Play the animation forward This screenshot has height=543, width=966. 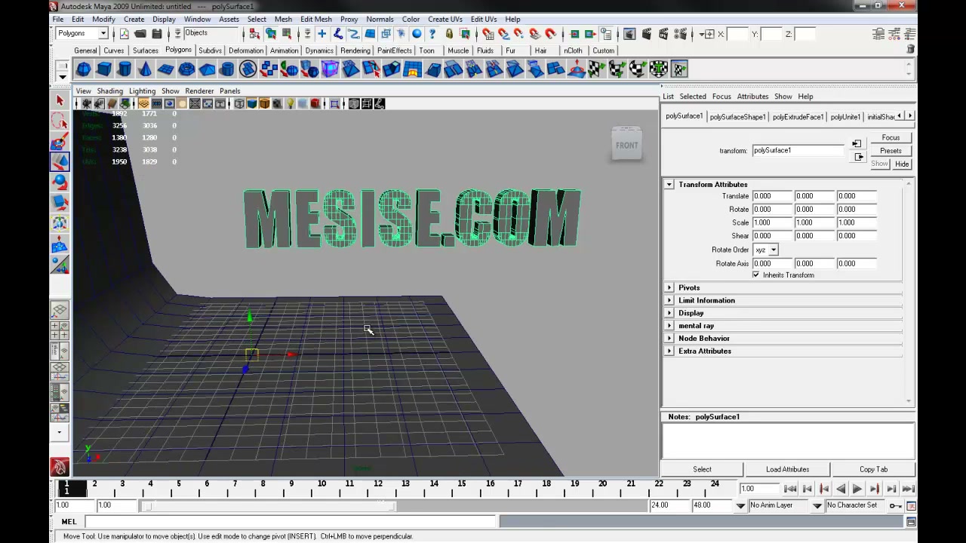[x=857, y=489]
